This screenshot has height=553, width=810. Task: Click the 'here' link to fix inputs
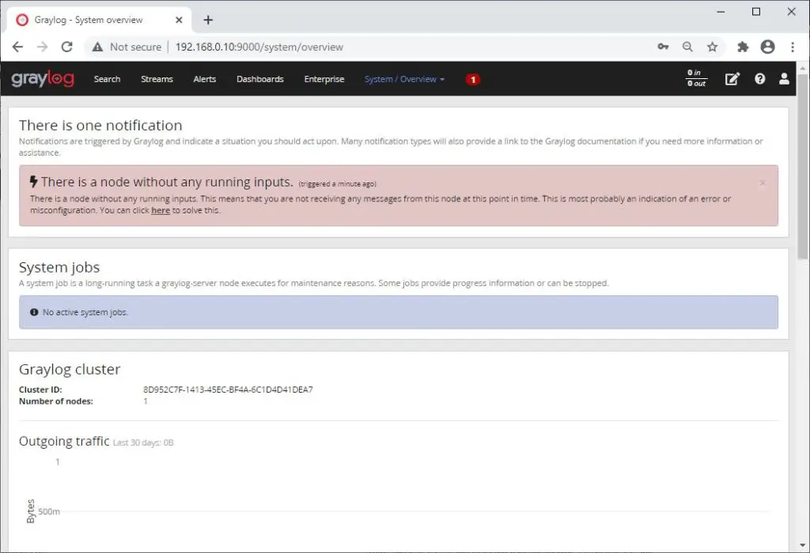point(161,210)
